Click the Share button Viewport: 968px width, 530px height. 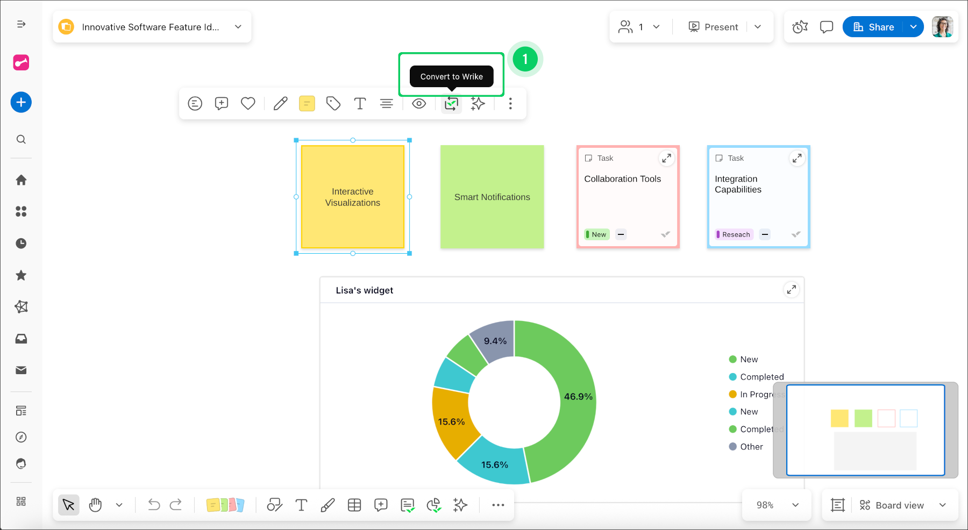pyautogui.click(x=874, y=27)
